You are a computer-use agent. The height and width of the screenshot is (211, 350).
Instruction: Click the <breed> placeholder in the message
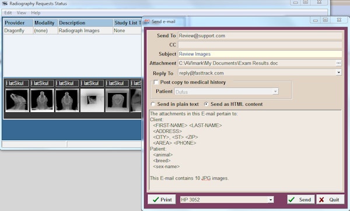162,160
